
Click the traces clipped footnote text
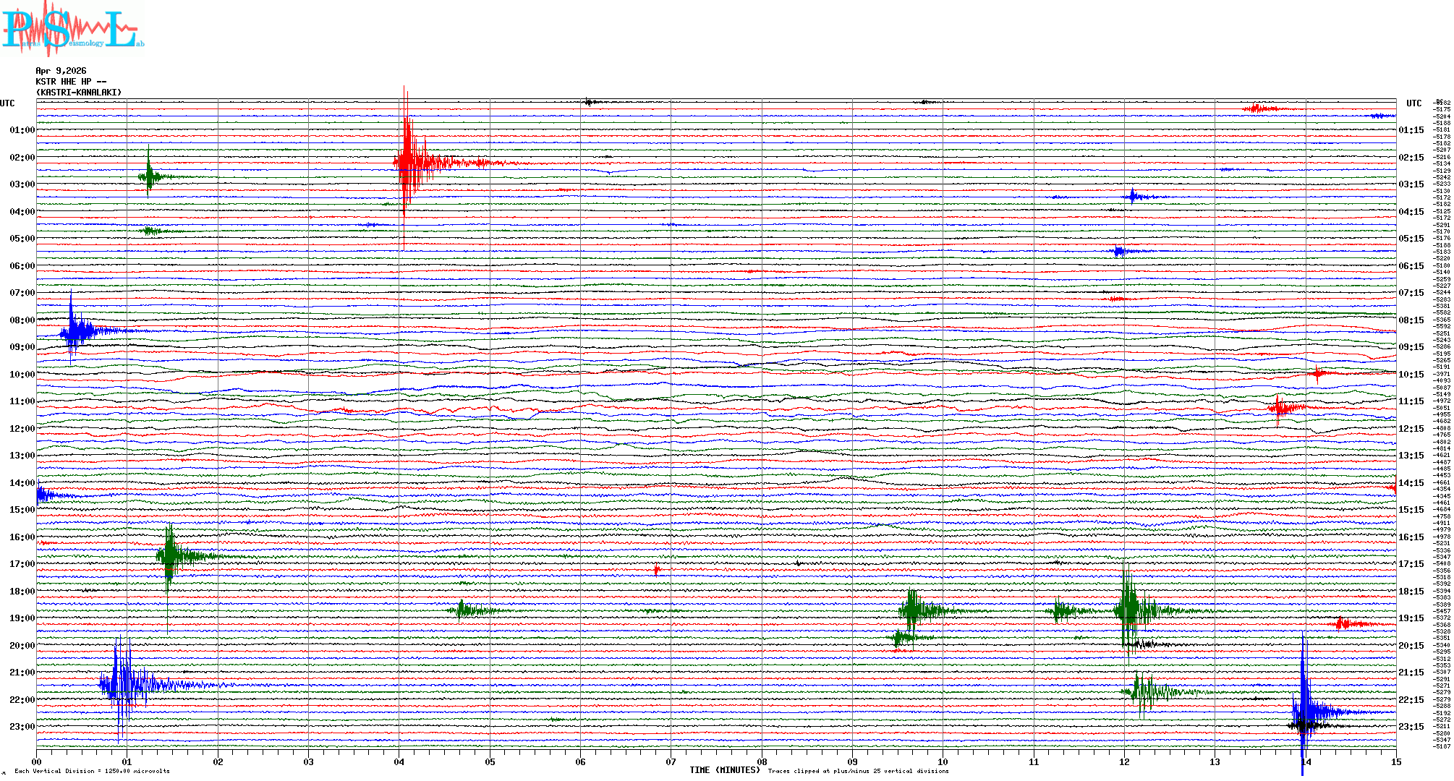(x=858, y=771)
